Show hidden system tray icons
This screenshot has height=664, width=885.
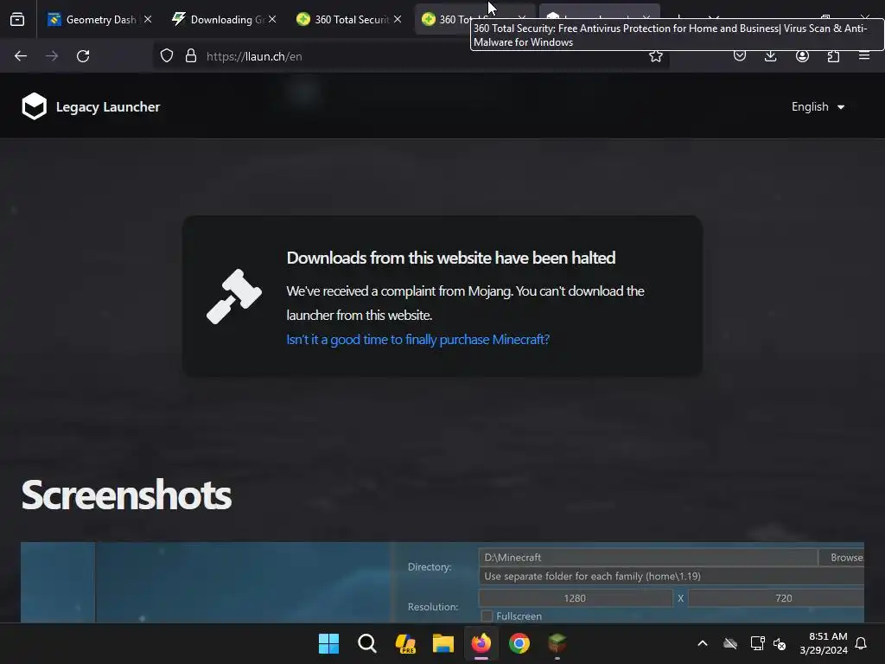coord(703,643)
